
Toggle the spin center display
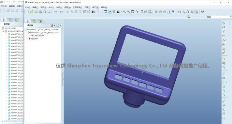pos(110,12)
